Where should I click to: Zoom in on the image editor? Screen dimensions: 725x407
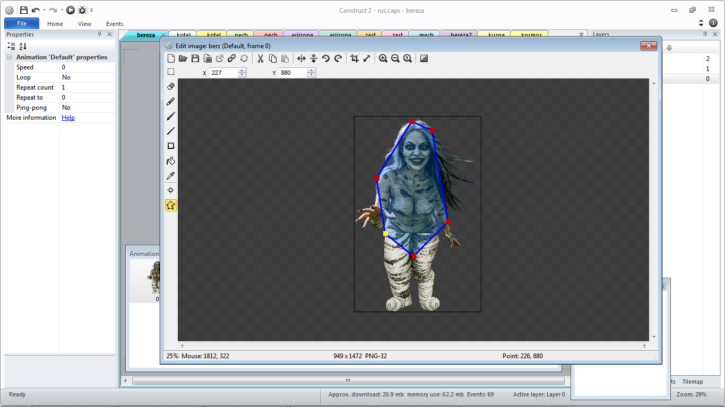coord(383,59)
